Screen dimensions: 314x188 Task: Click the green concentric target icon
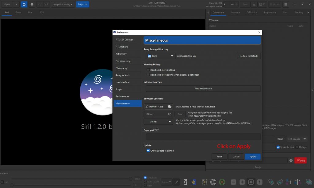222,182
